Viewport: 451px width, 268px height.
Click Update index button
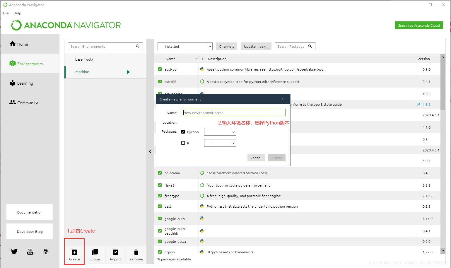tap(256, 46)
